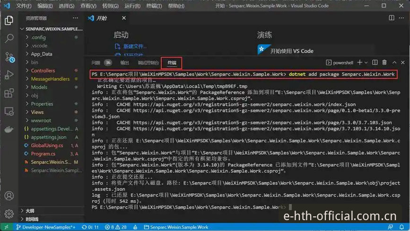The height and width of the screenshot is (231, 410).
Task: Split the terminal panel
Action: pos(375,62)
